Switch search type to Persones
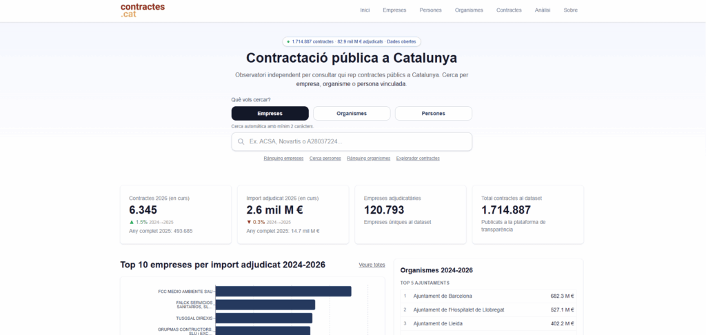 pos(433,114)
